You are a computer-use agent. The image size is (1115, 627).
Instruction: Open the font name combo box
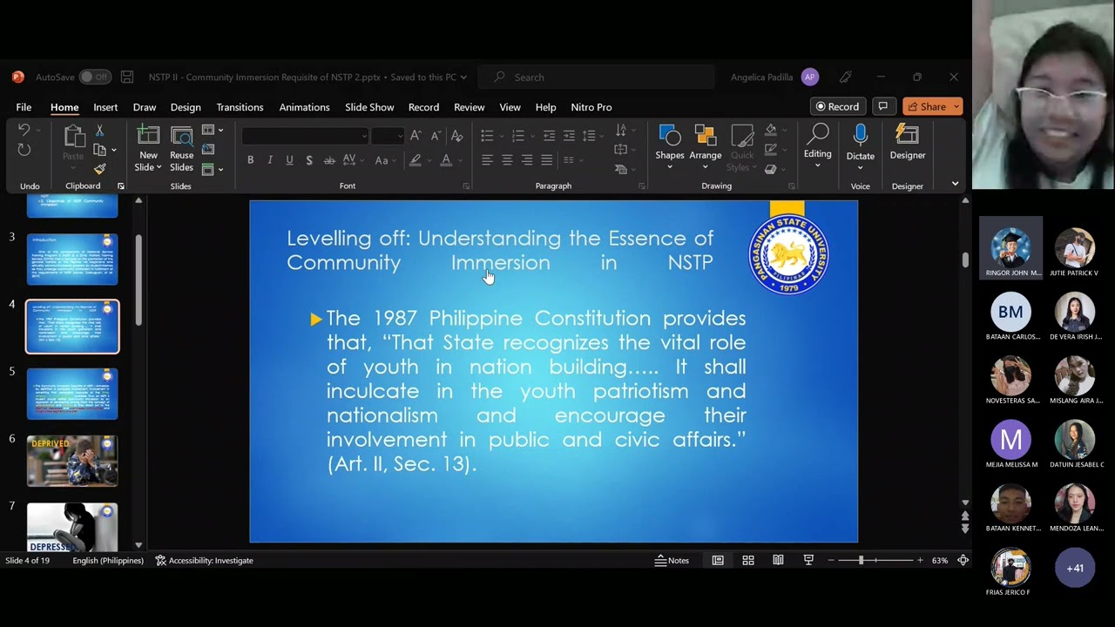tap(305, 136)
